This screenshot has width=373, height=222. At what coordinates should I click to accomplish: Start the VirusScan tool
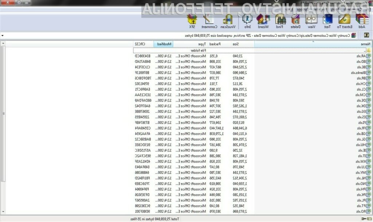(228, 19)
